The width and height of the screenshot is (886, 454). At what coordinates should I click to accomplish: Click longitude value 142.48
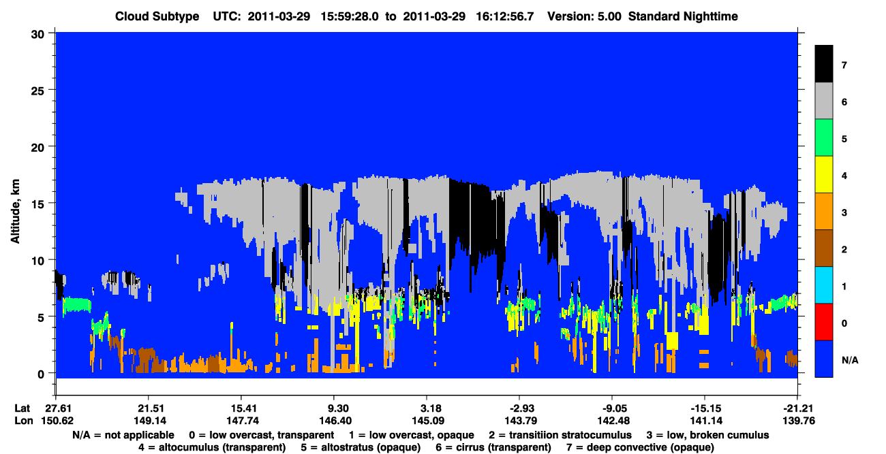point(612,421)
